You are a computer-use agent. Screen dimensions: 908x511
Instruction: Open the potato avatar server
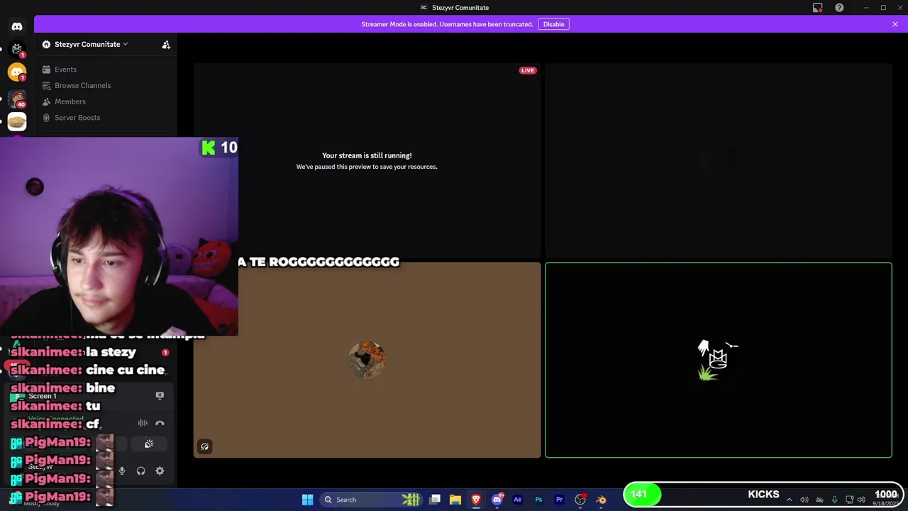click(17, 121)
